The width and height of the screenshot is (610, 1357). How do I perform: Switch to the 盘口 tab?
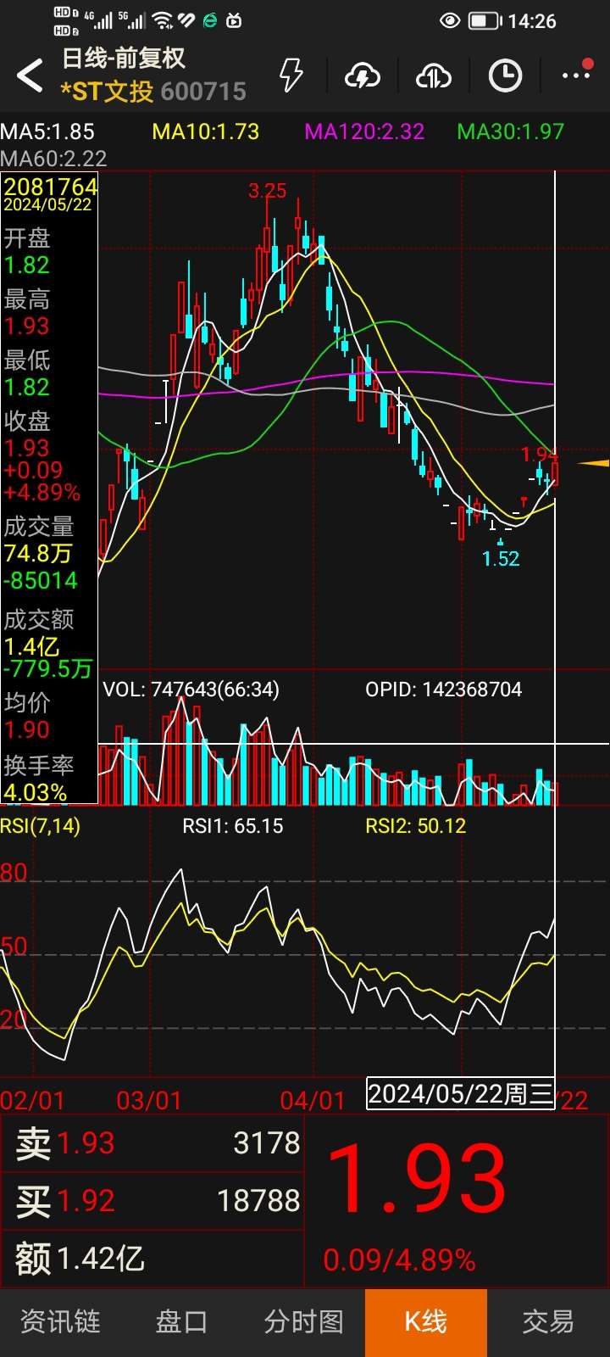coord(181,1321)
